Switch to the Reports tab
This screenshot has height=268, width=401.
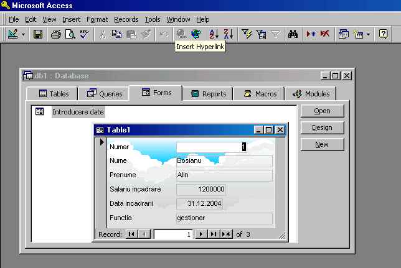coord(208,94)
